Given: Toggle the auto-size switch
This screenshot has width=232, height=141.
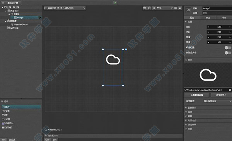Looking at the screenshot, I should [228, 53].
